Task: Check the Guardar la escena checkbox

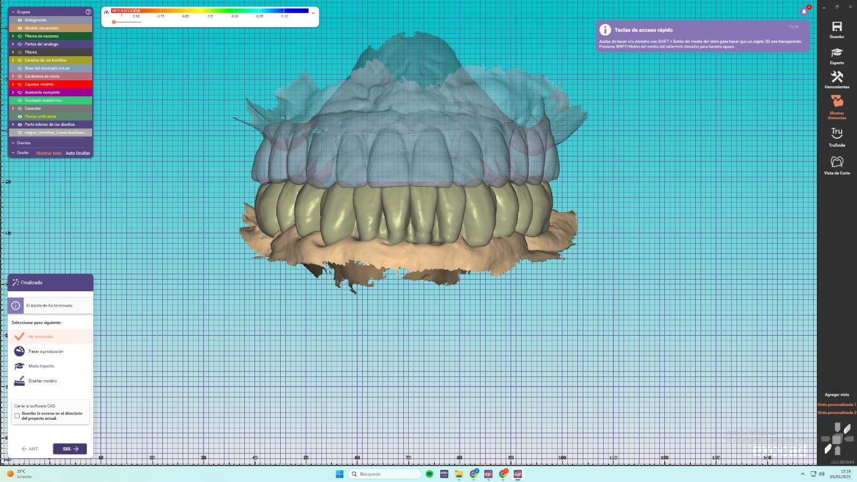Action: pos(17,416)
